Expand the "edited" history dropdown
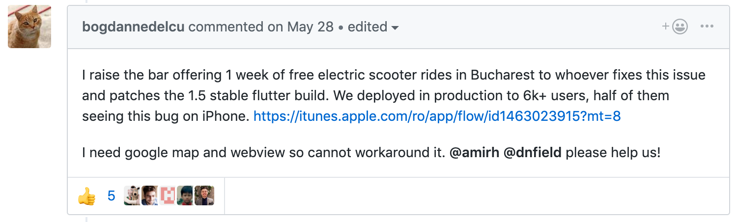 click(x=373, y=27)
